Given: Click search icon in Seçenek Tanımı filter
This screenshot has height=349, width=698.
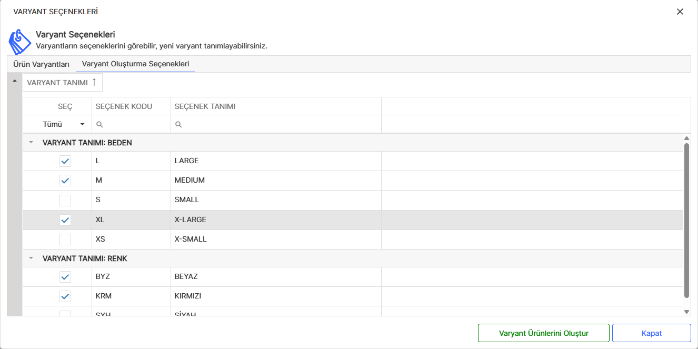Looking at the screenshot, I should pos(178,125).
